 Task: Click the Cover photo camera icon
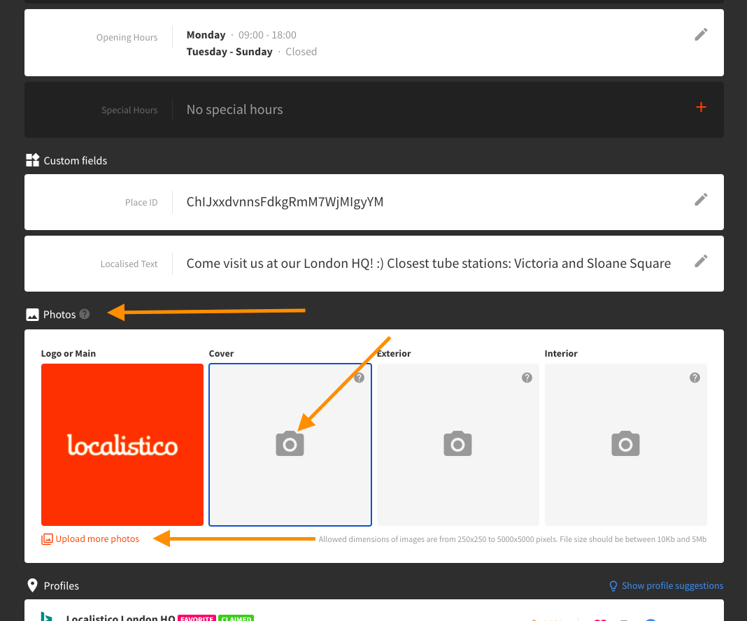pyautogui.click(x=290, y=444)
